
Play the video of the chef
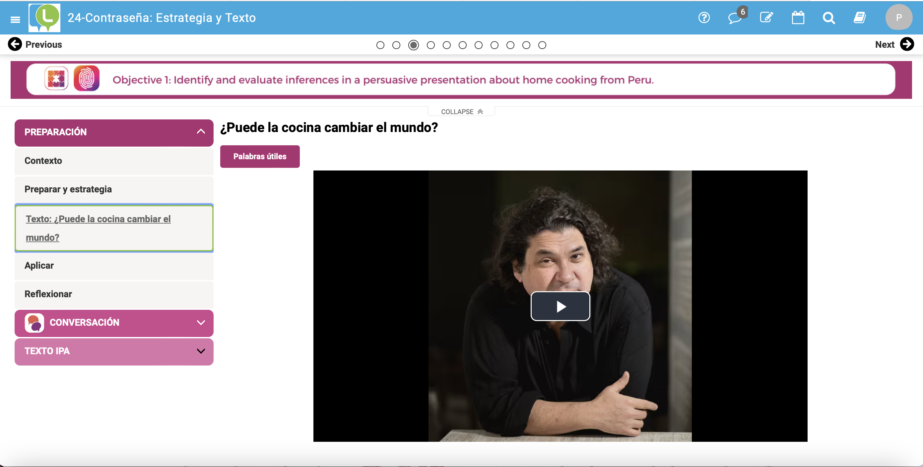point(560,306)
